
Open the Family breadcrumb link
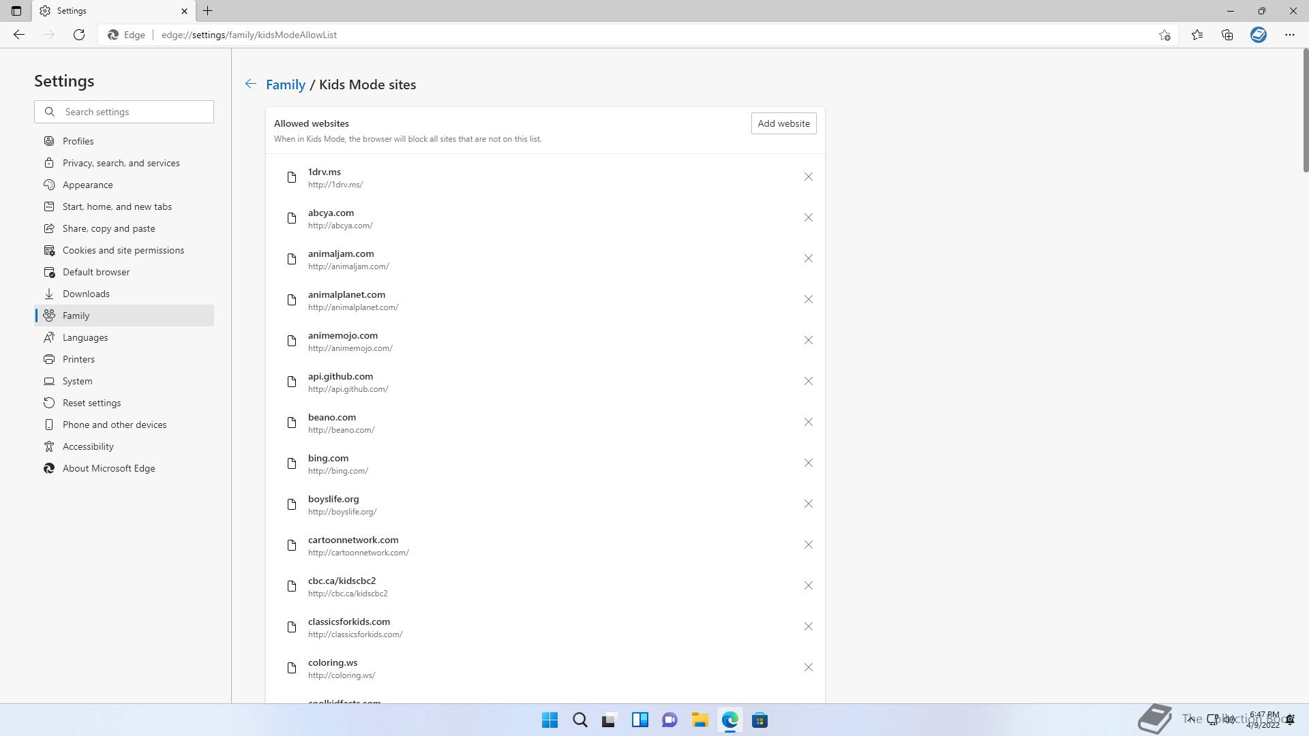286,85
